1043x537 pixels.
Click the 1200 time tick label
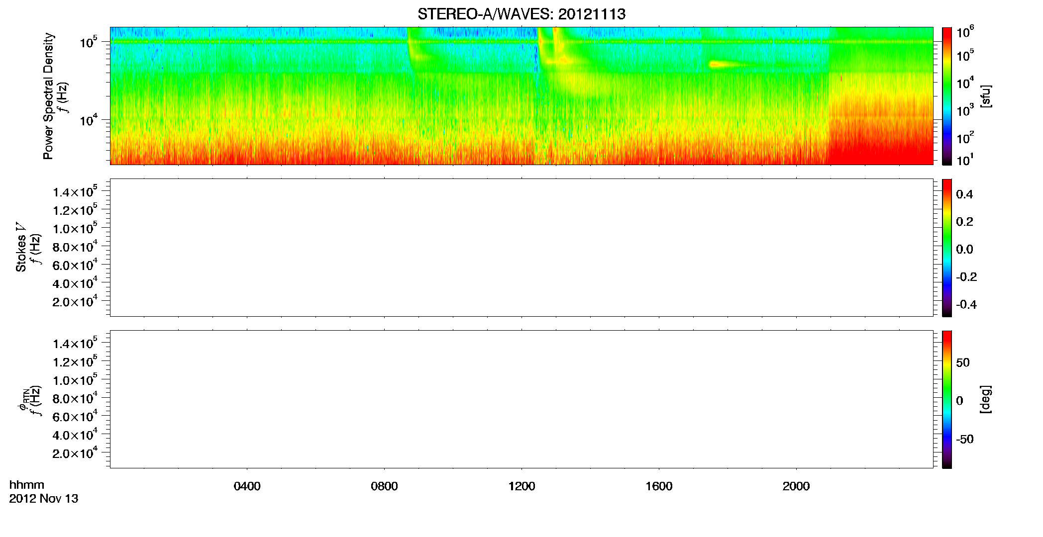click(521, 486)
